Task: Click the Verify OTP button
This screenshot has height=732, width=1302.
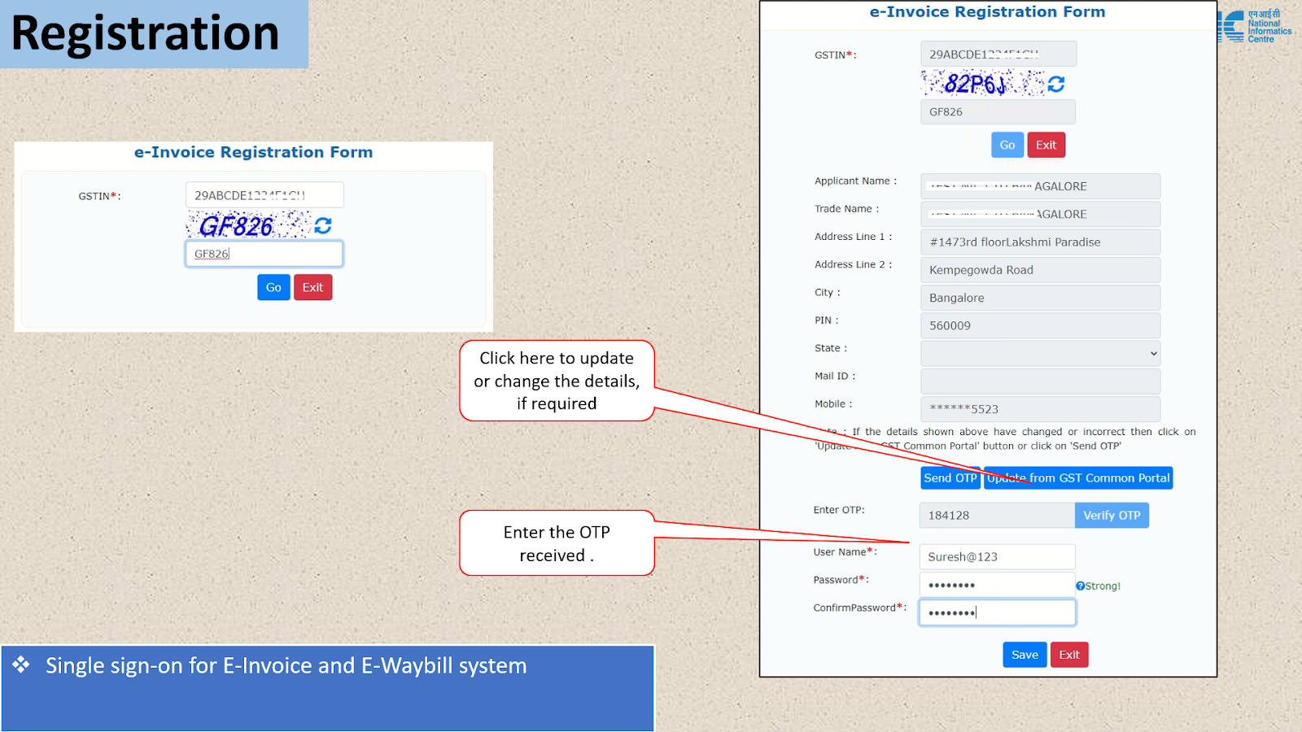Action: (x=1111, y=516)
